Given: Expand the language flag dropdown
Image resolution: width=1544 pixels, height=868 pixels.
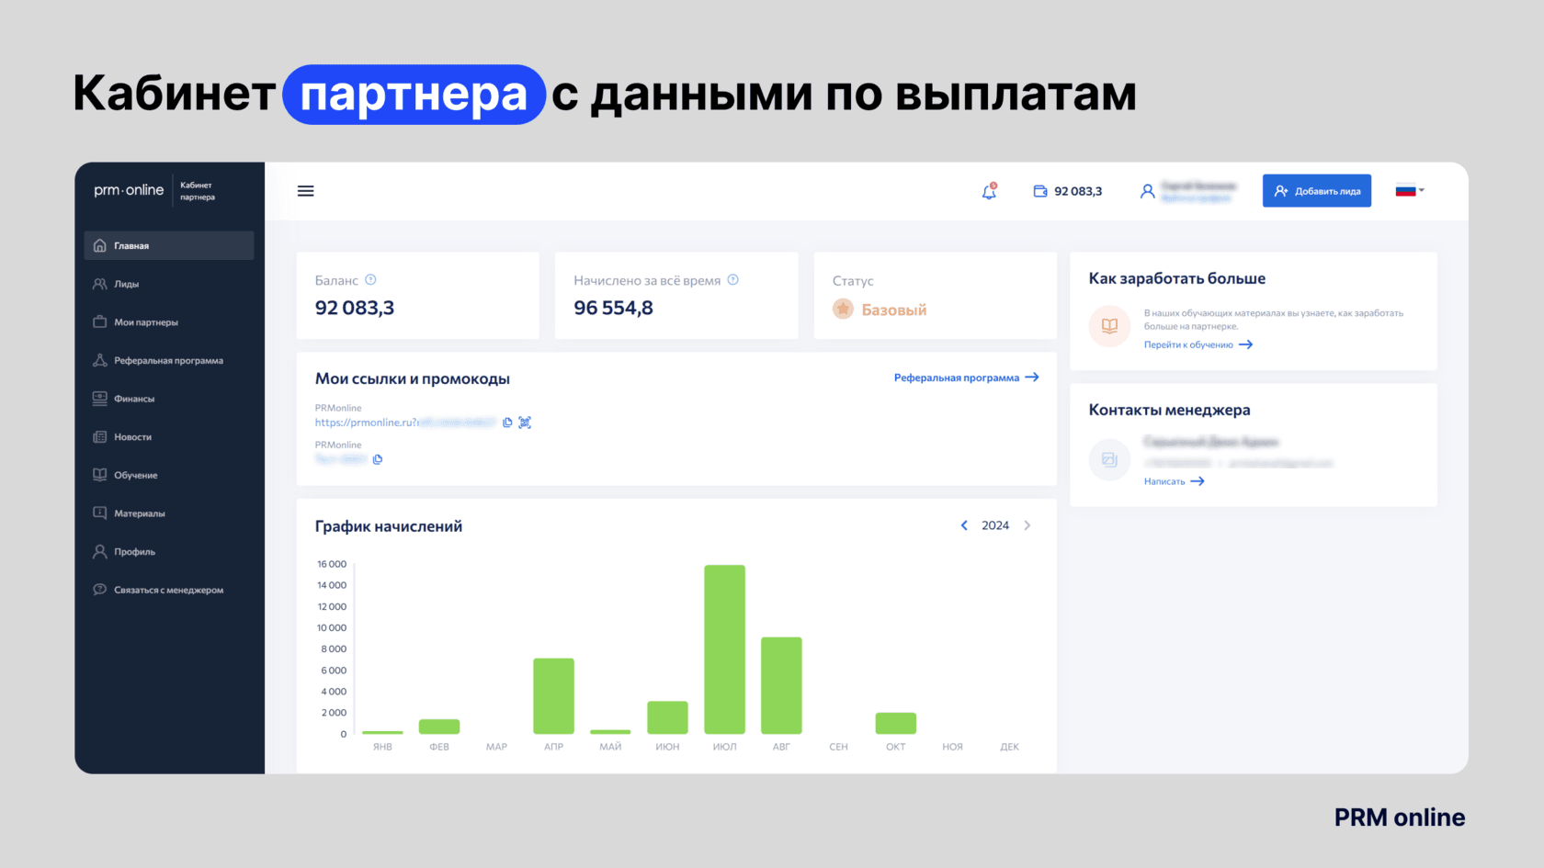Looking at the screenshot, I should pos(1410,191).
